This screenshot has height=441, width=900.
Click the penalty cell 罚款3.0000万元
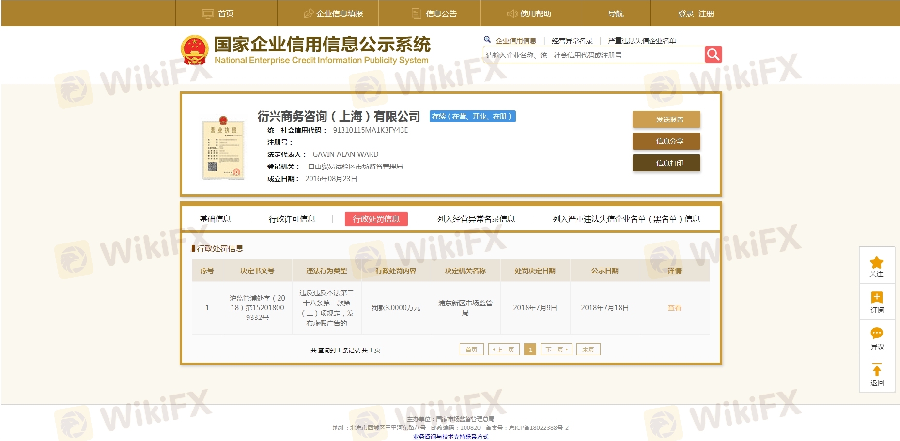coord(396,308)
